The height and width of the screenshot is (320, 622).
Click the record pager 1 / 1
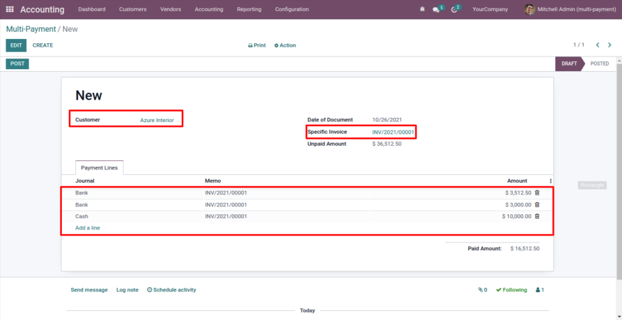[579, 45]
